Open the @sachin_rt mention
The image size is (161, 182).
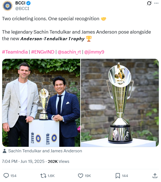click(69, 52)
